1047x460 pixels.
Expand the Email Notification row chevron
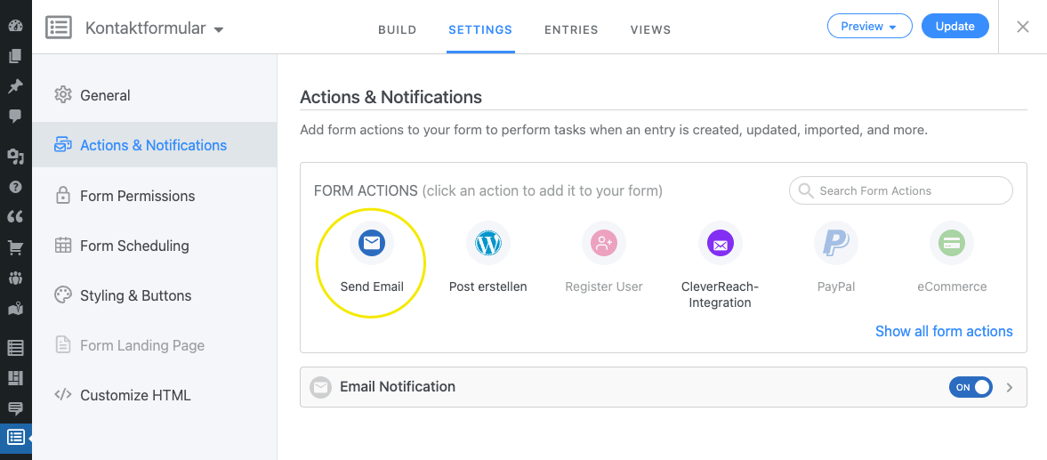click(1010, 387)
